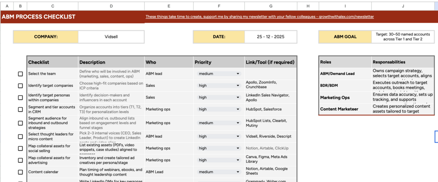The height and width of the screenshot is (182, 438).
Task: Select the Checklist column header cell
Action: pos(52,62)
